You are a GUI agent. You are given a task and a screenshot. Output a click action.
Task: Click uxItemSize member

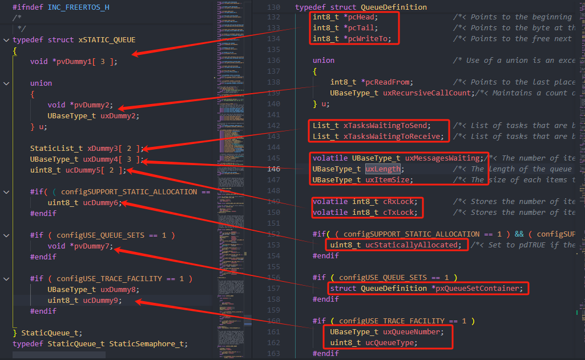388,180
